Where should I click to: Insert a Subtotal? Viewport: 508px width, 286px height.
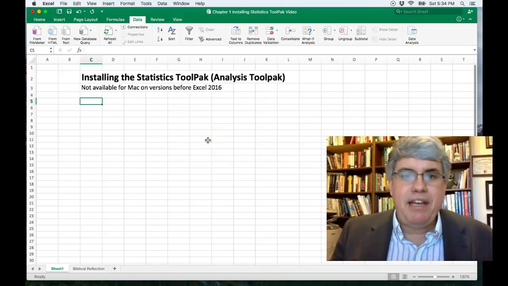tap(361, 34)
